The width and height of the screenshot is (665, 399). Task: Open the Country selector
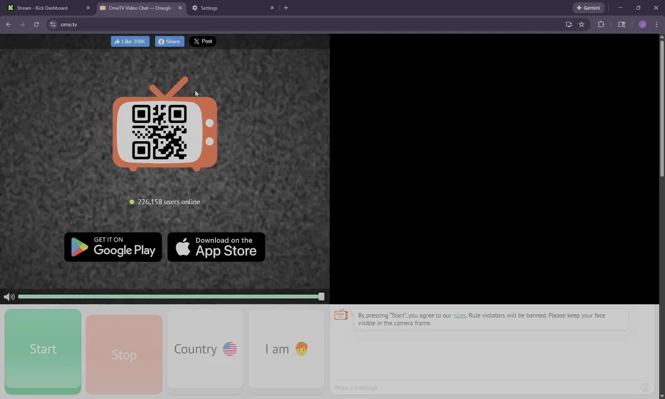205,349
